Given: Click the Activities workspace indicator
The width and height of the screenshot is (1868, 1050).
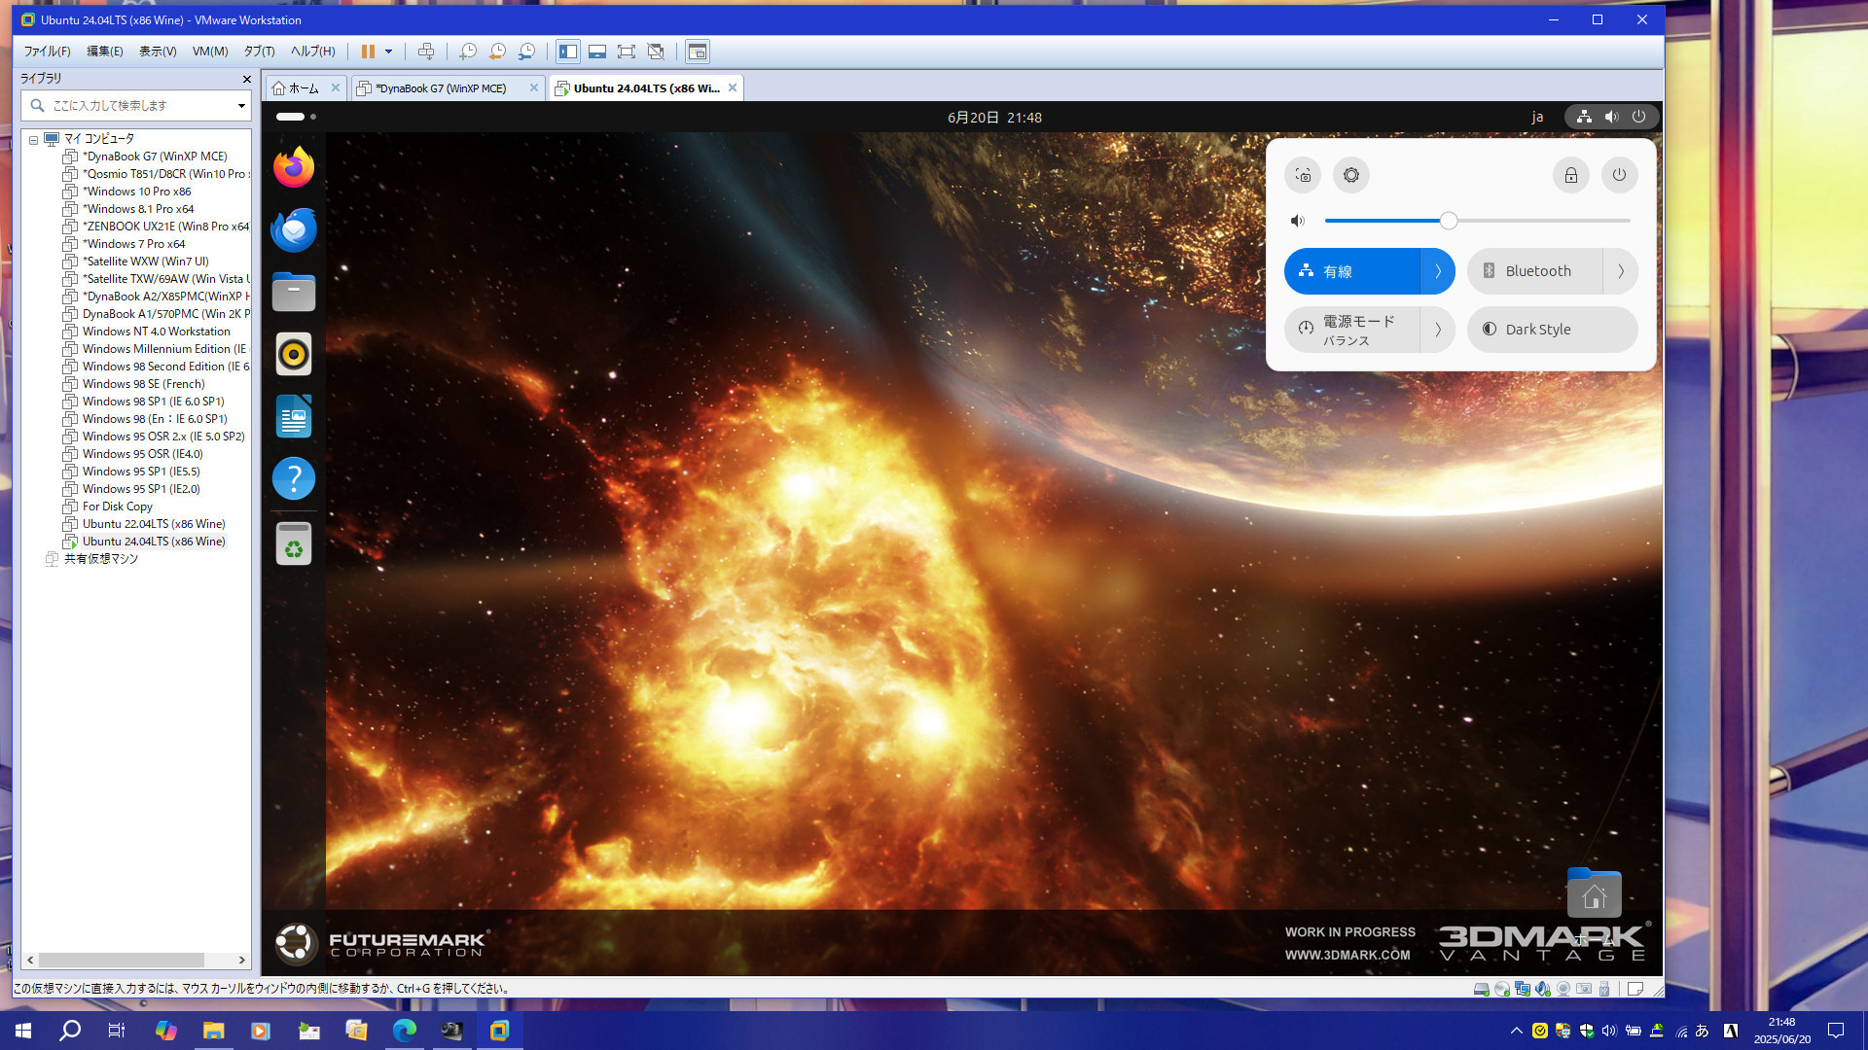Looking at the screenshot, I should pos(296,117).
